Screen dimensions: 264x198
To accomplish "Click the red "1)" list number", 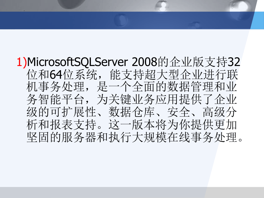I will click(x=22, y=62).
